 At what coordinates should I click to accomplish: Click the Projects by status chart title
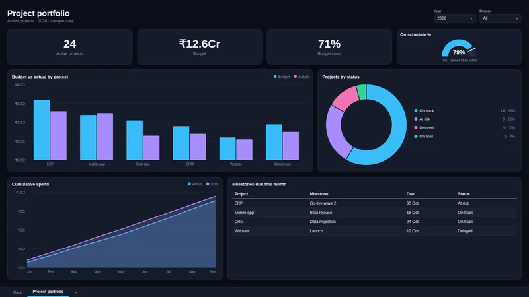(x=341, y=77)
